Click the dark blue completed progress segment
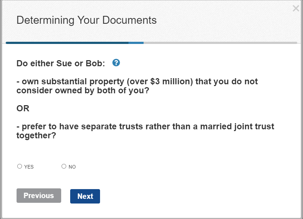 (67, 43)
